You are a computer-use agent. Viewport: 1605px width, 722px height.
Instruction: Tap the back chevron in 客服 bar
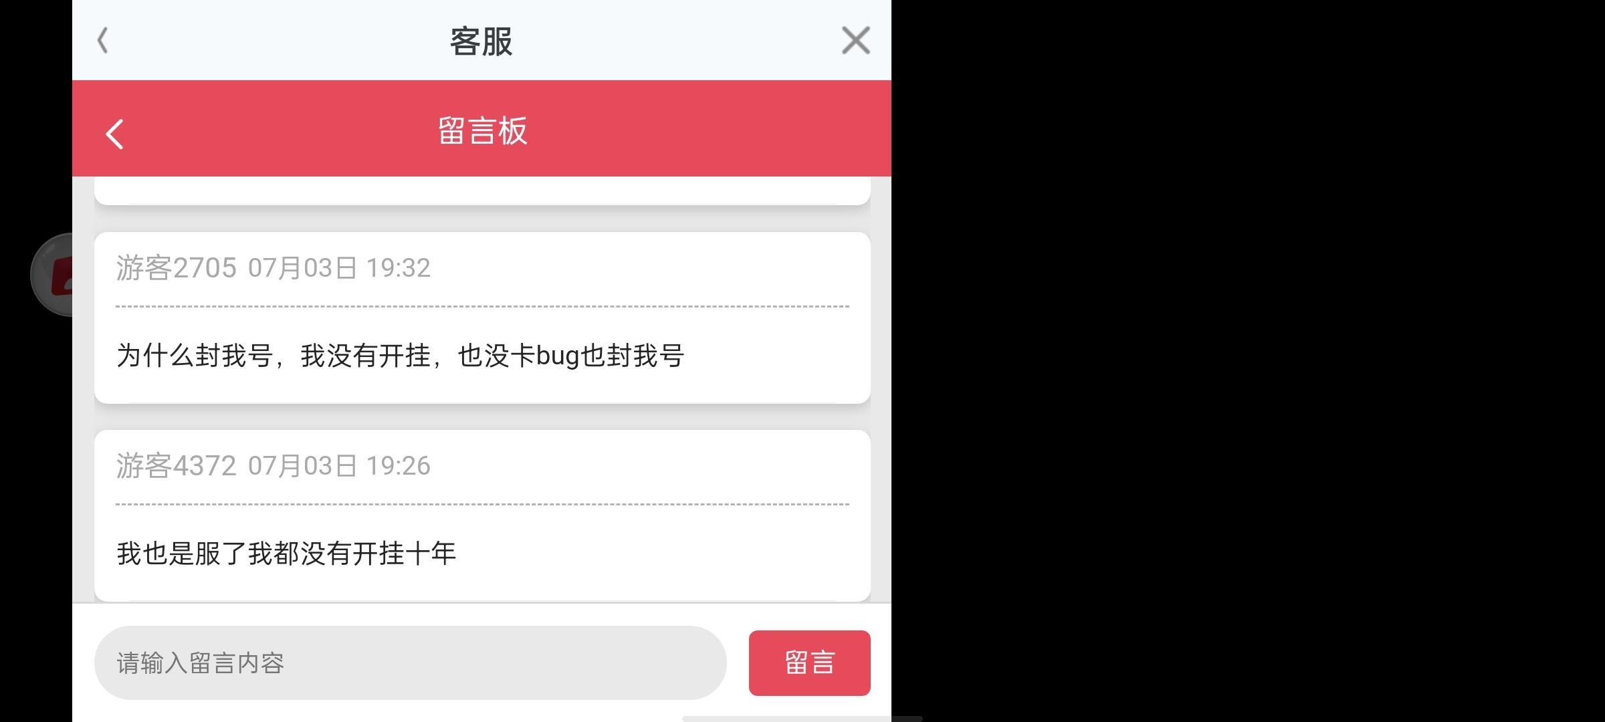[102, 41]
